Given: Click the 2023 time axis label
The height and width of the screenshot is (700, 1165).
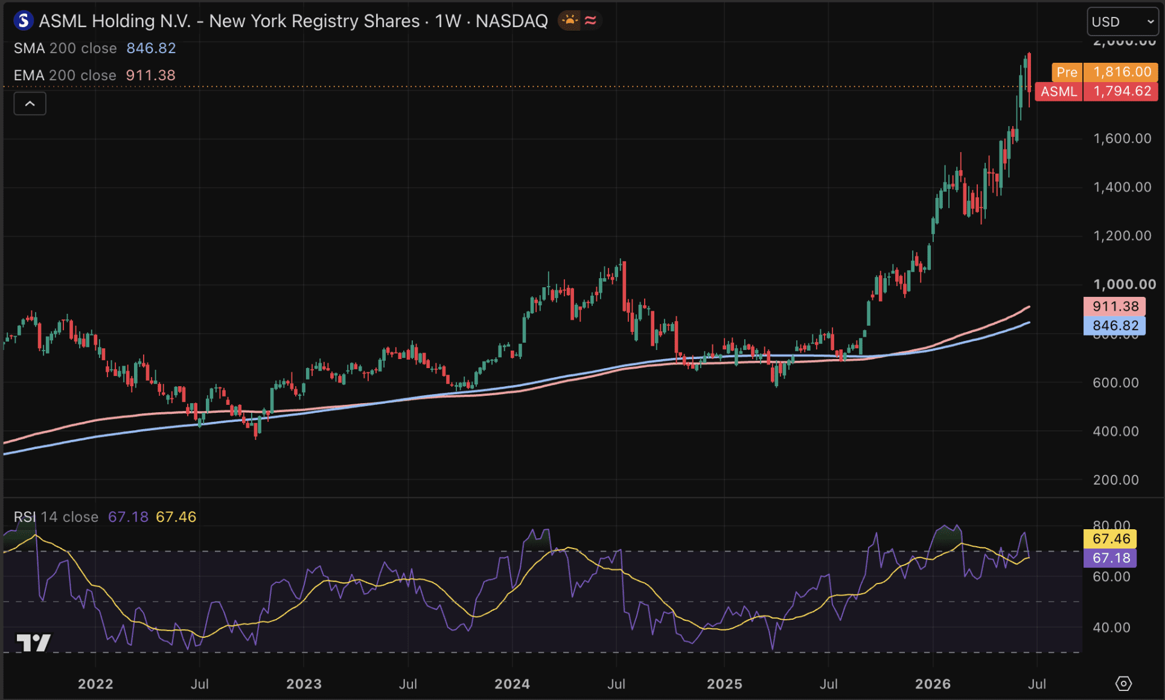Looking at the screenshot, I should [x=304, y=684].
